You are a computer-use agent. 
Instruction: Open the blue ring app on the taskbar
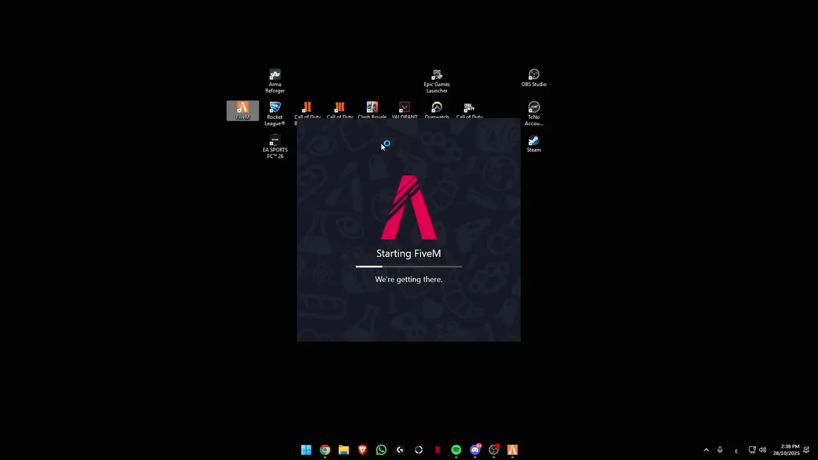coord(419,450)
